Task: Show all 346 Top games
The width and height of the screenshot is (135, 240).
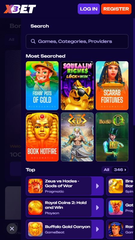Action: click(x=115, y=170)
